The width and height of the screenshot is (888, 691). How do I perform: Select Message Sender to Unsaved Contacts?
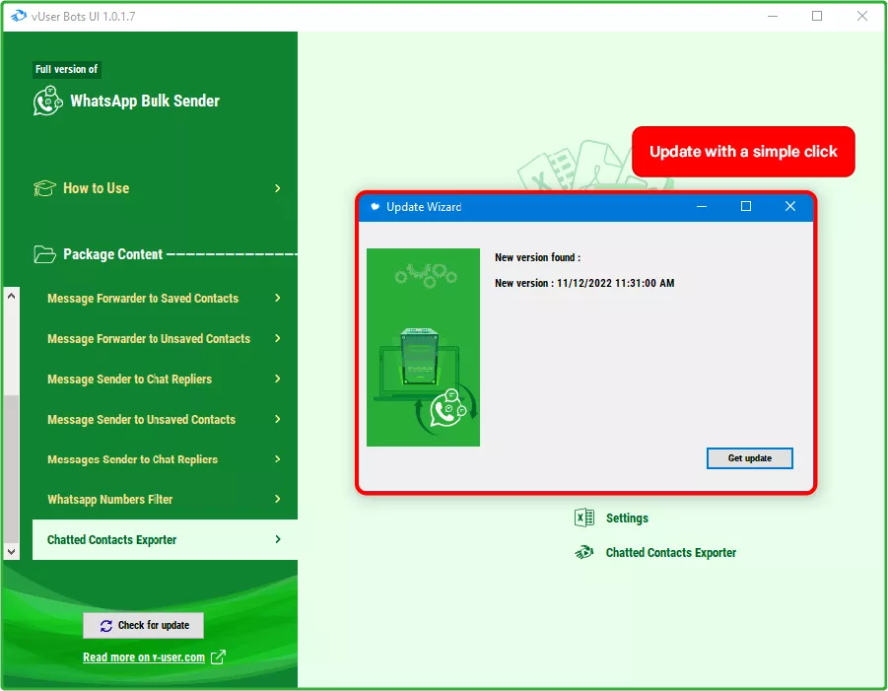click(x=141, y=420)
